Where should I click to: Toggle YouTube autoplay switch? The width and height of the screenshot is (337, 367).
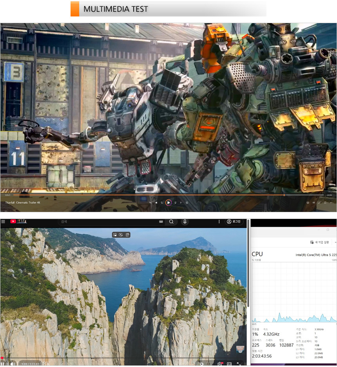pos(202,364)
